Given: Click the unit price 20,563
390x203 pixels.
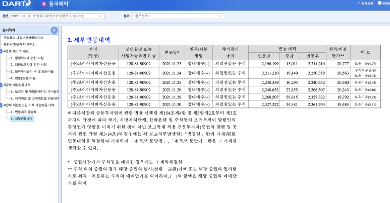Looking at the screenshot, I should (343, 73).
